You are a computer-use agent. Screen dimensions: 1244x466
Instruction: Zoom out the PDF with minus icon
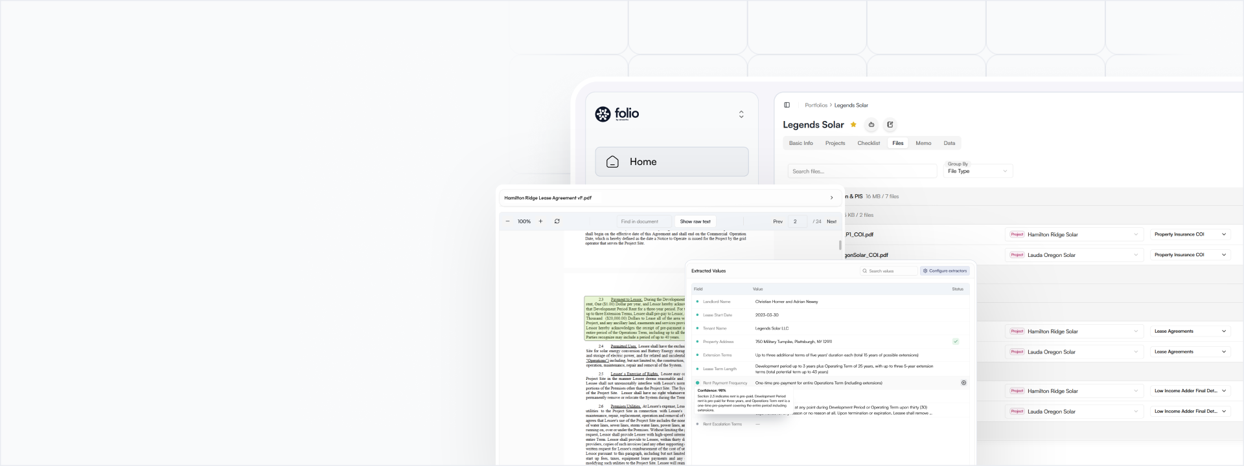click(507, 221)
